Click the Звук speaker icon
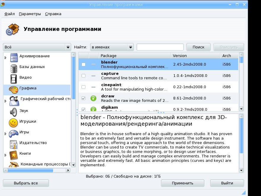The width and height of the screenshot is (261, 196). tap(13, 112)
